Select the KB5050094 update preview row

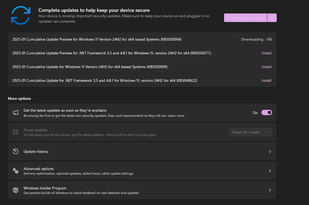142,39
